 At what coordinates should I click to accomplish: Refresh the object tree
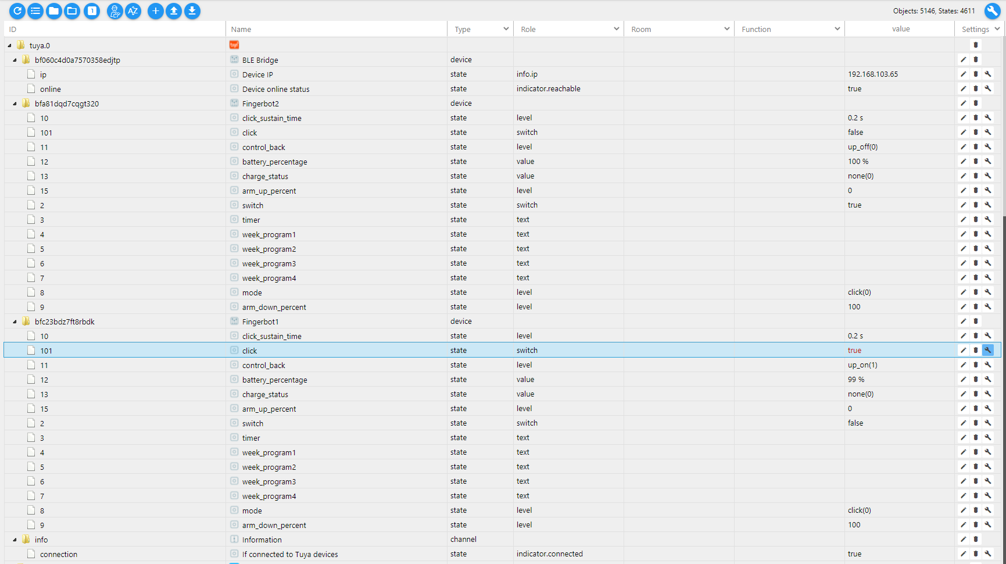pyautogui.click(x=17, y=11)
